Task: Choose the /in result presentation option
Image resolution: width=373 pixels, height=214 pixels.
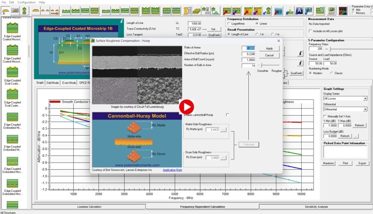Action: pos(257,35)
